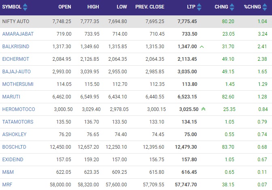Sort by CHNG using sort arrows

pyautogui.click(x=232, y=7)
